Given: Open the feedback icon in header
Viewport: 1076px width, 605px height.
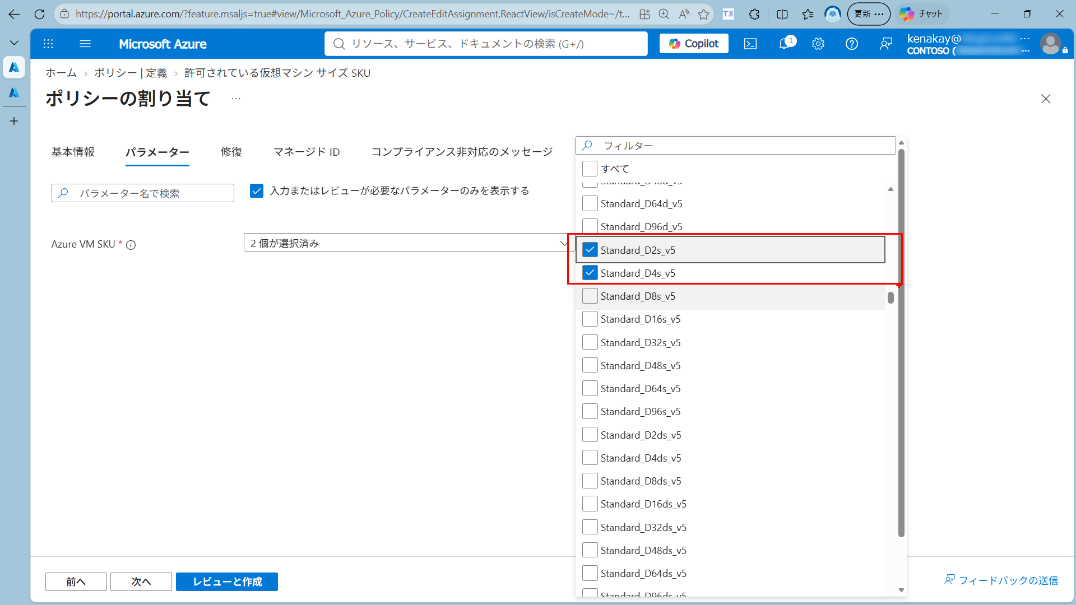Looking at the screenshot, I should tap(886, 44).
